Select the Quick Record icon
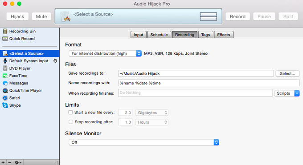This screenshot has height=165, width=303. click(x=5, y=39)
